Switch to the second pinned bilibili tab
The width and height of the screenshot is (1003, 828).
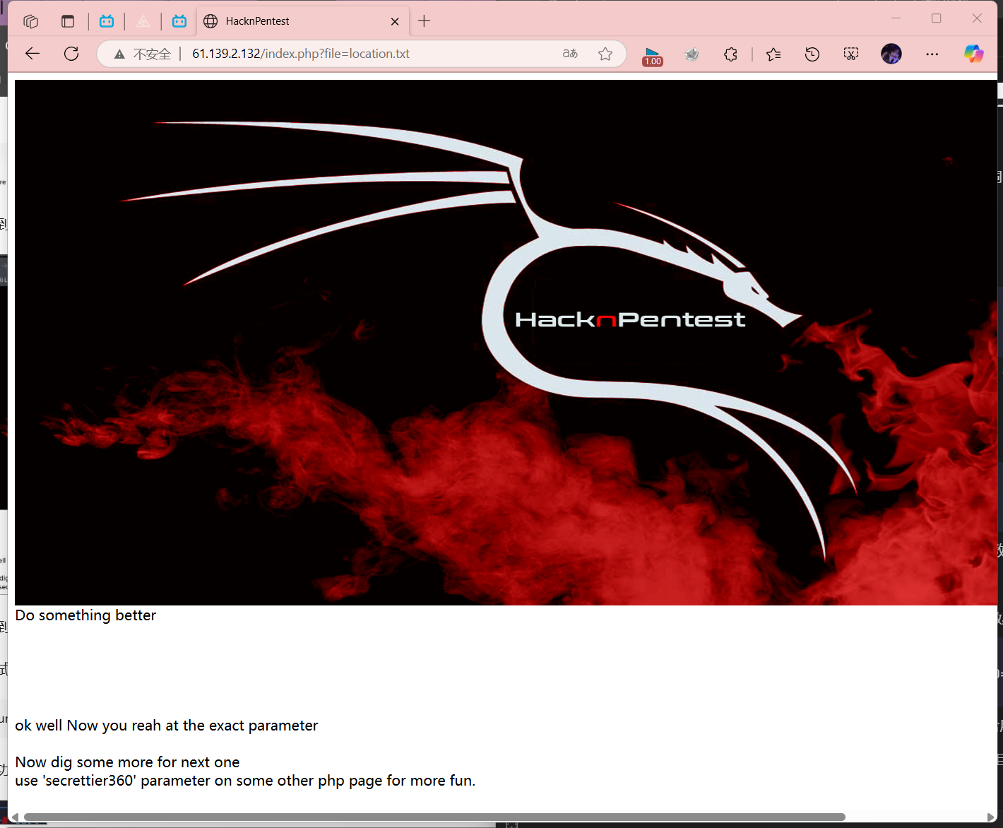179,21
